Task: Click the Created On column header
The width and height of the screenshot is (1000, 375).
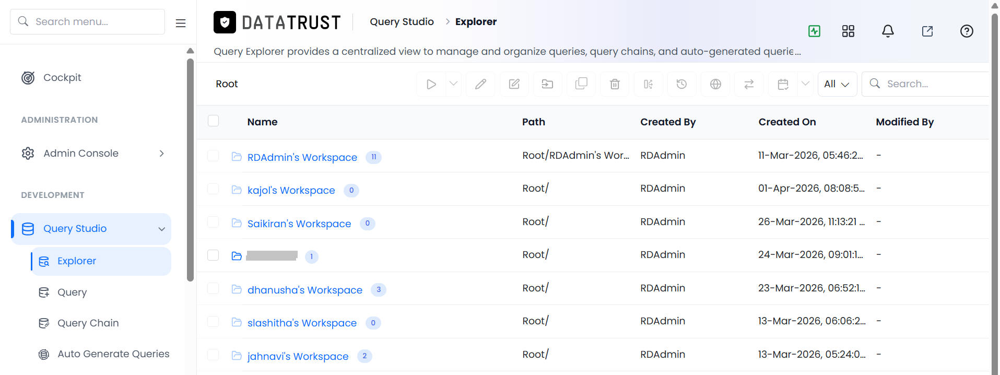Action: [787, 122]
